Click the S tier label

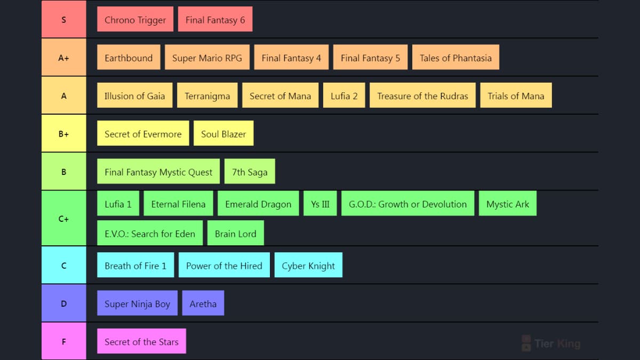pos(64,19)
